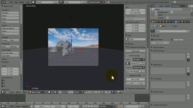
Task: Open the World properties tab icon
Action: [163, 22]
